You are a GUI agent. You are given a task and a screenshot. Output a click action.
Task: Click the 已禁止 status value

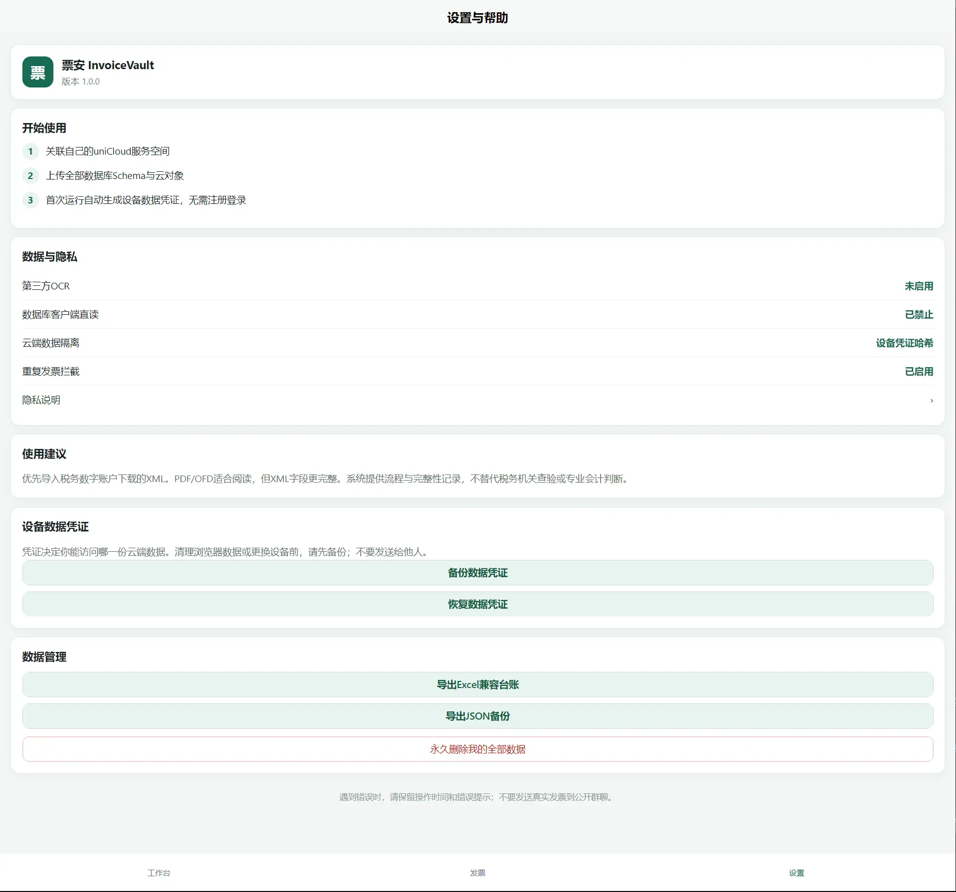point(919,314)
